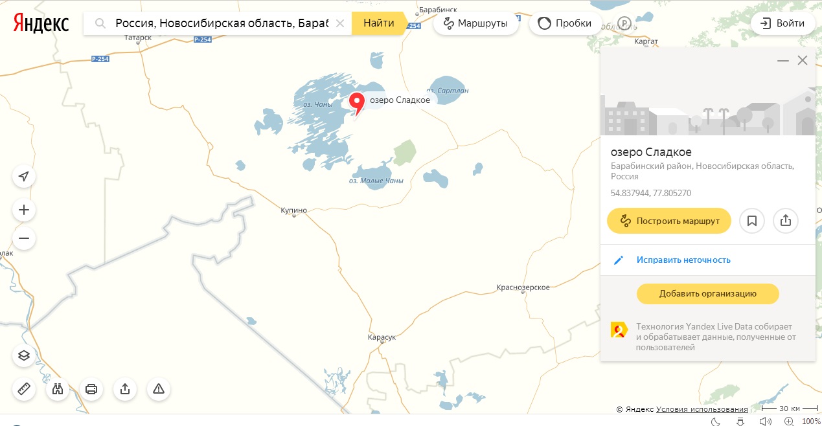This screenshot has height=426, width=822.
Task: Zoom out with the minus button
Action: [24, 238]
